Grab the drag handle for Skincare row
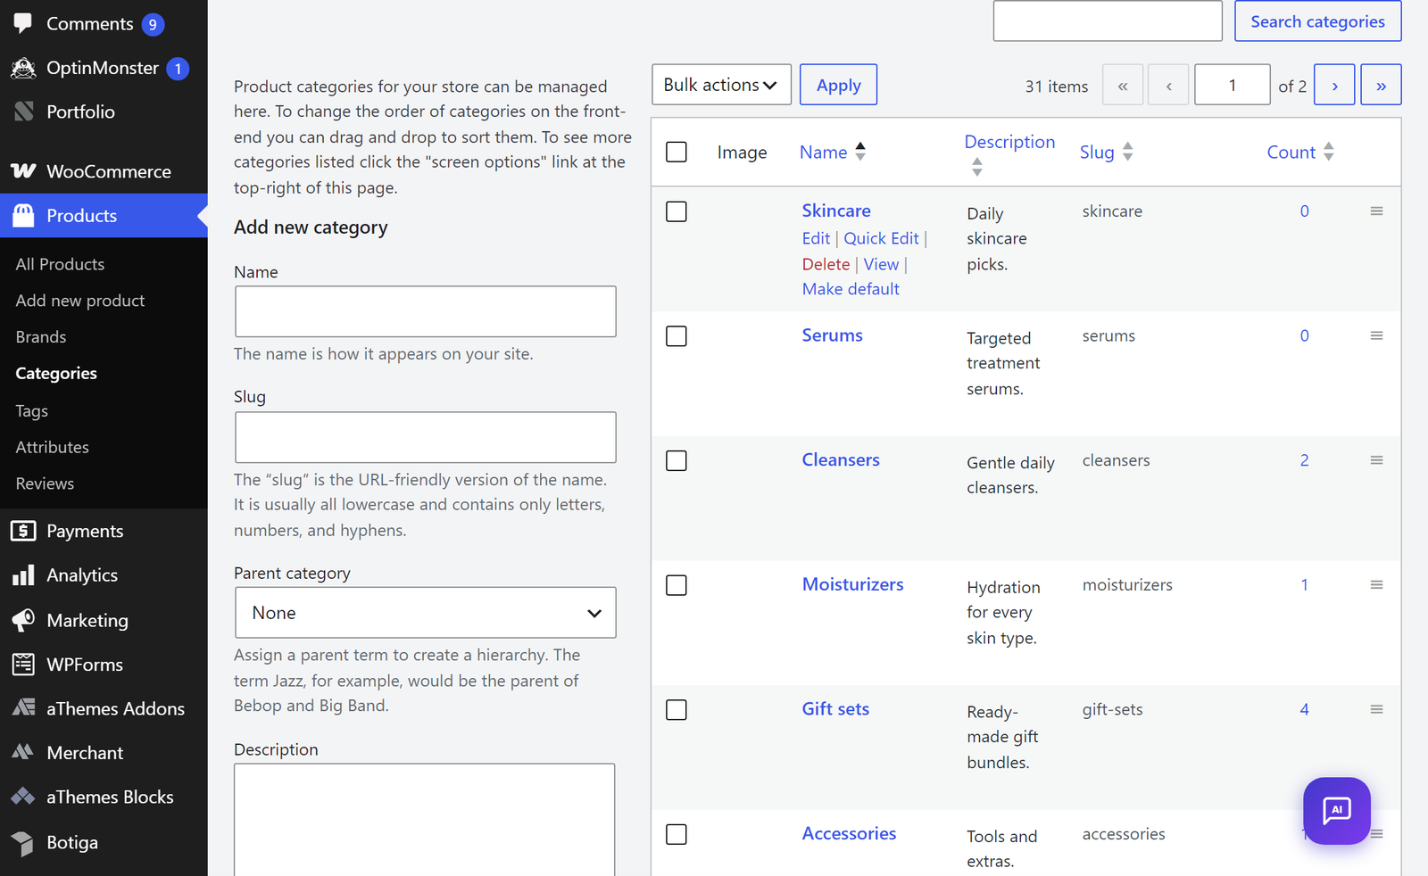The height and width of the screenshot is (876, 1428). pos(1376,211)
